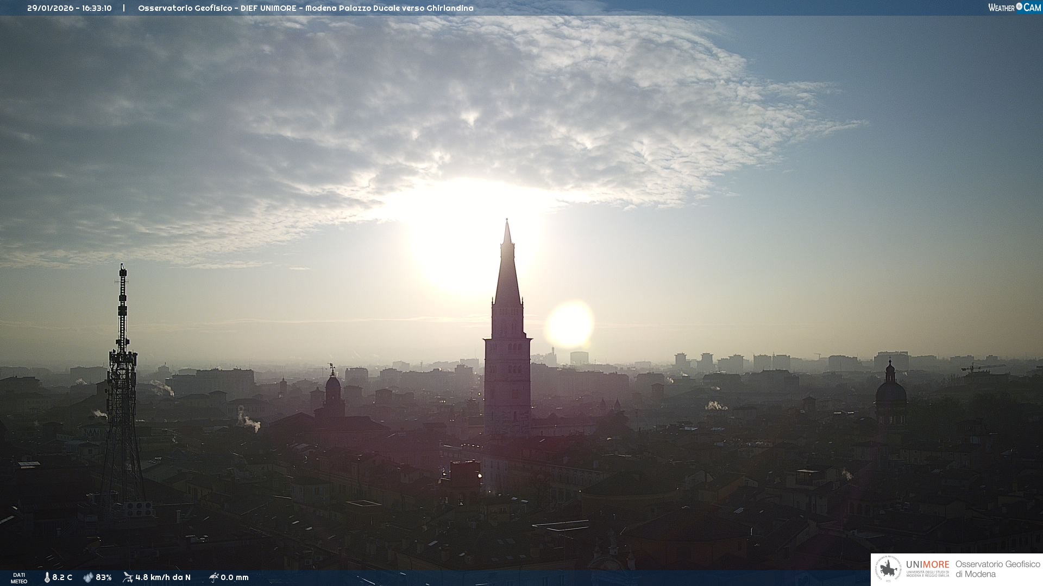Click the Ghirlandina tower spire tip
The width and height of the screenshot is (1043, 586).
pos(507,221)
